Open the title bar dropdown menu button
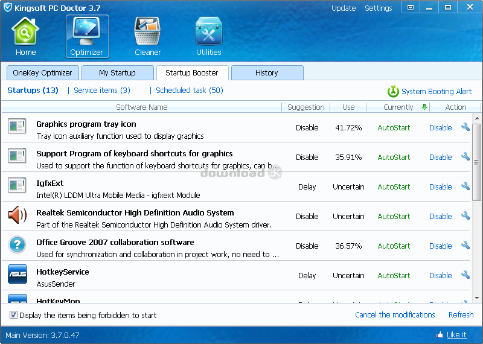Viewport: 483px width, 344px height. click(x=411, y=7)
